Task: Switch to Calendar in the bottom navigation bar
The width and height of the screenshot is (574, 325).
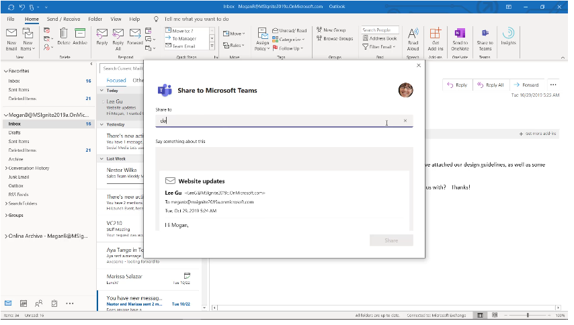Action: pos(24,304)
